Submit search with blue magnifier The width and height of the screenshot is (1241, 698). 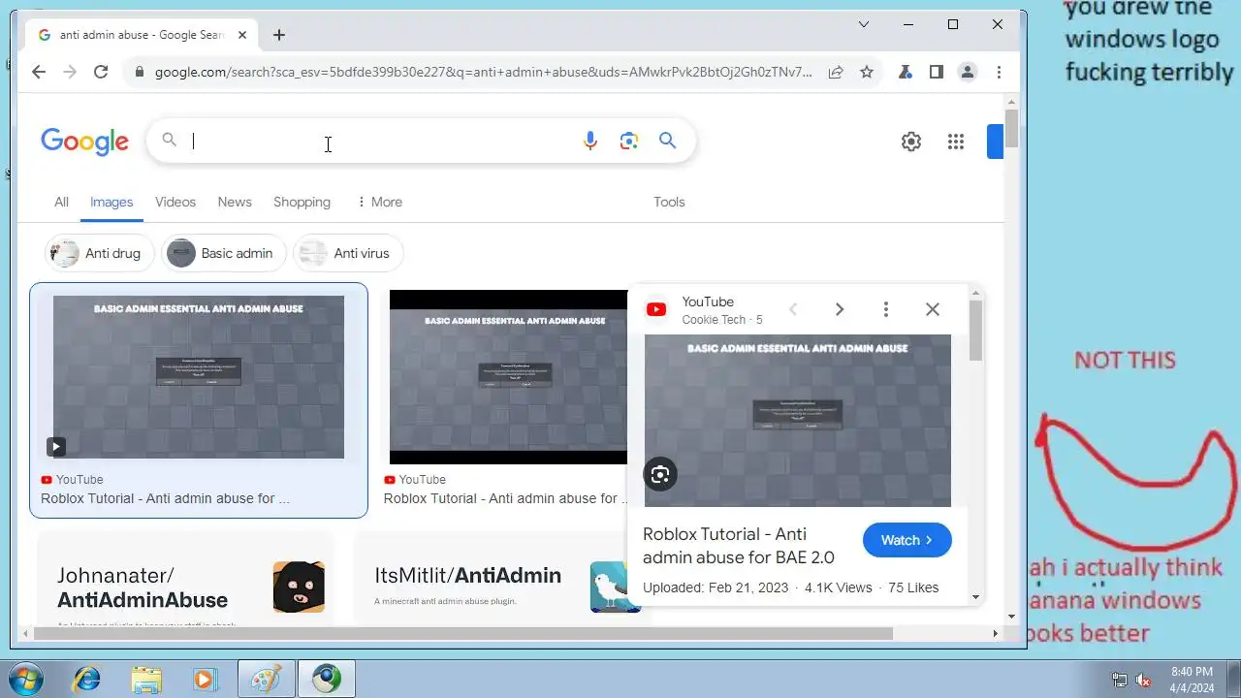pos(667,141)
